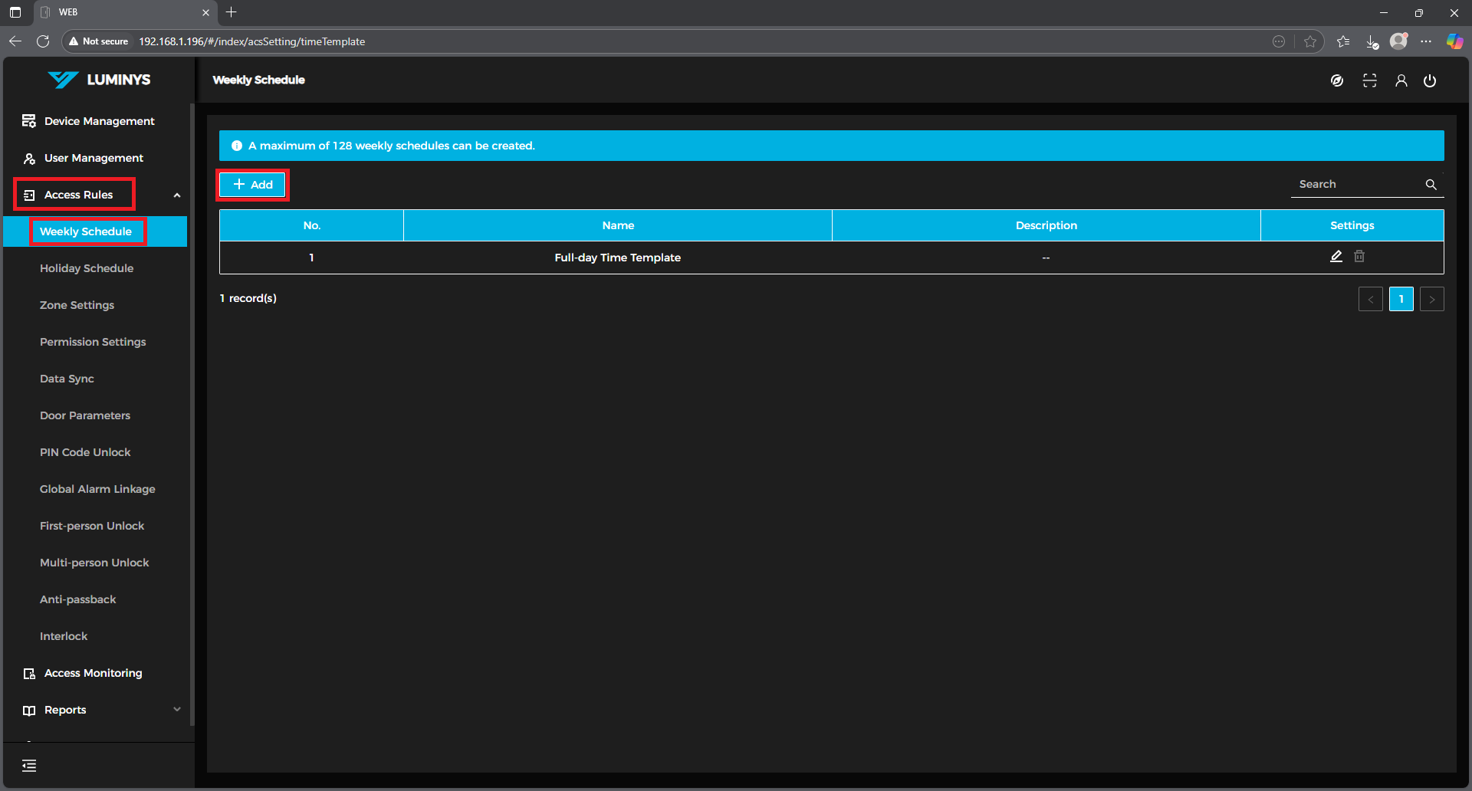This screenshot has width=1472, height=791.
Task: Select page 1 in pagination
Action: point(1401,299)
